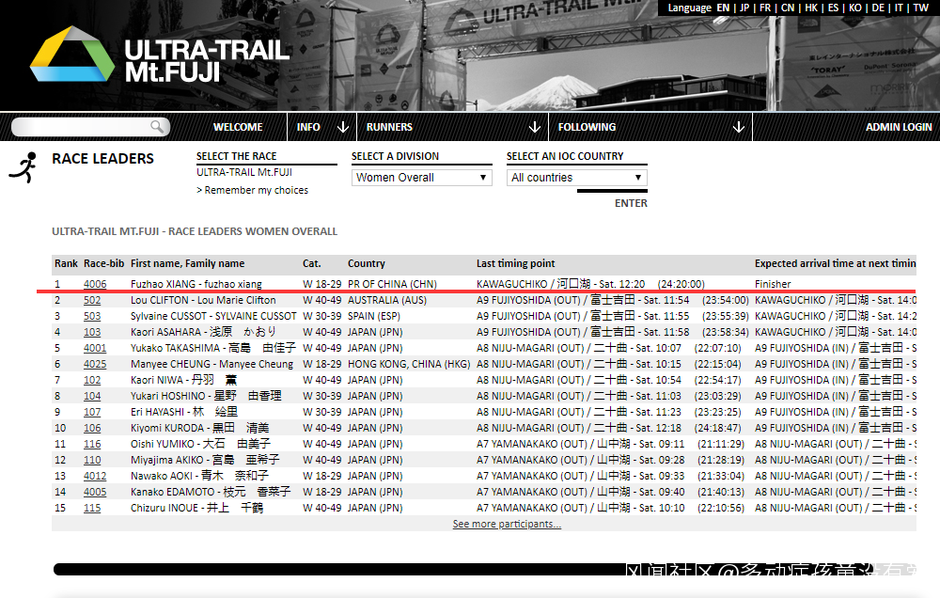
Task: Switch language to JP
Action: tap(744, 8)
